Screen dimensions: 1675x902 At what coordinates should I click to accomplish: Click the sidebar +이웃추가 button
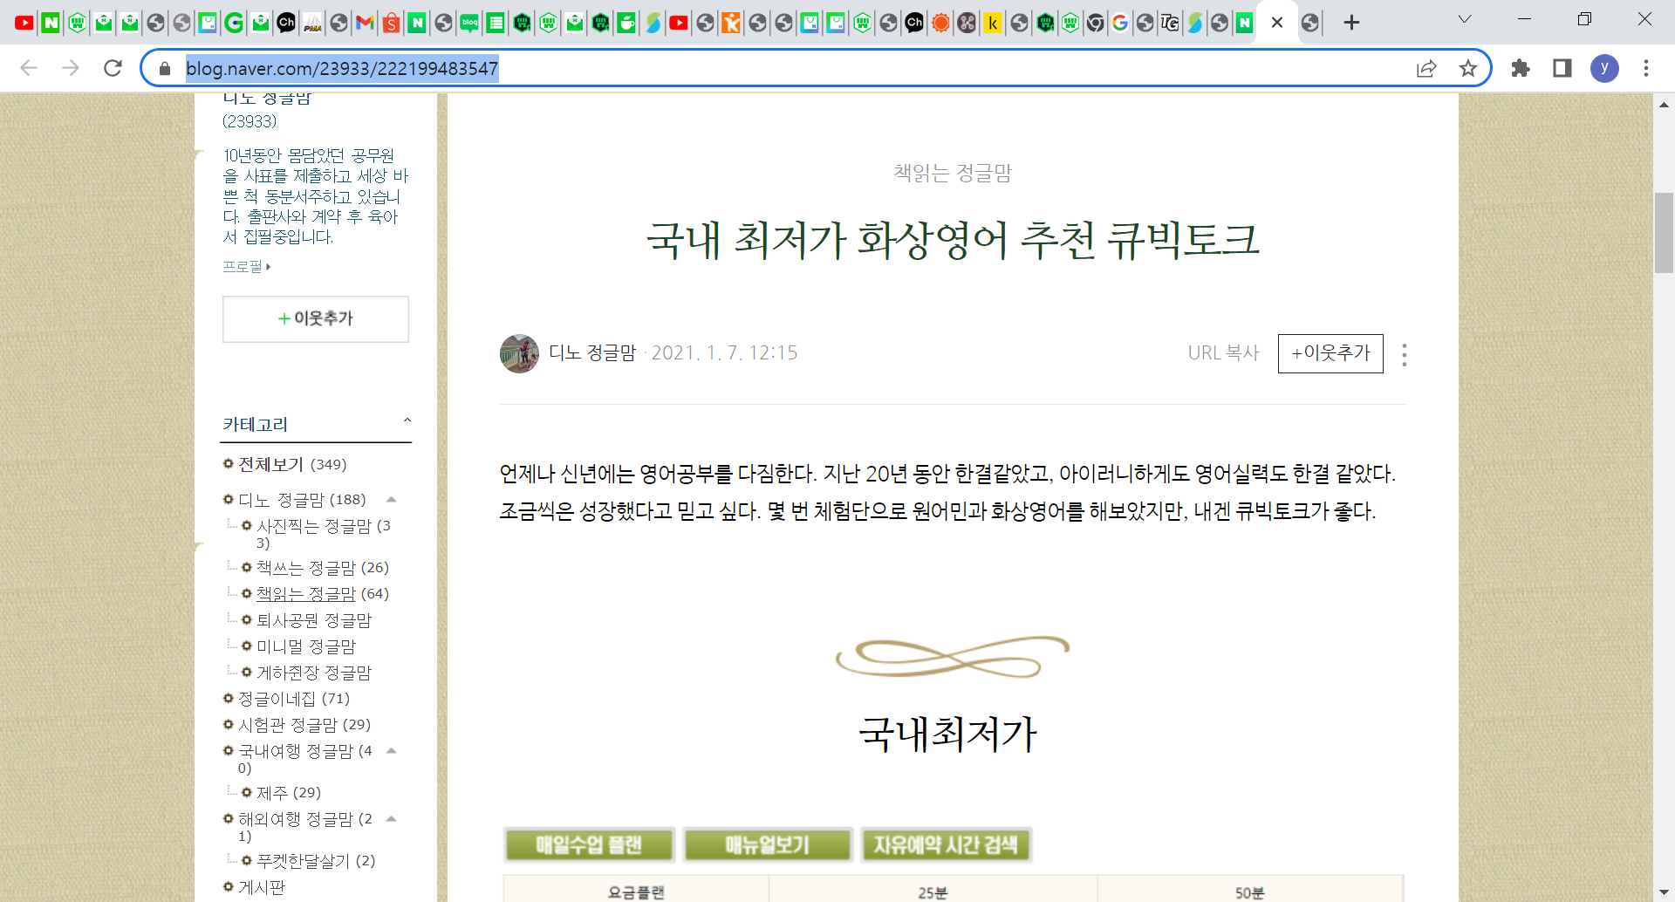pos(315,319)
